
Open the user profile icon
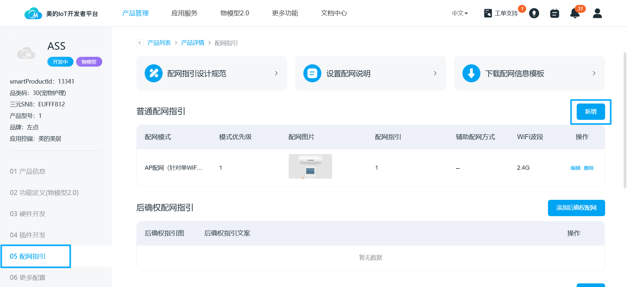coord(597,13)
